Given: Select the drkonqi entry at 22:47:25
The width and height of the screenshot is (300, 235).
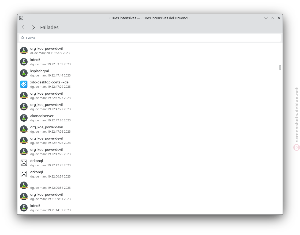Looking at the screenshot, I should tap(147, 163).
